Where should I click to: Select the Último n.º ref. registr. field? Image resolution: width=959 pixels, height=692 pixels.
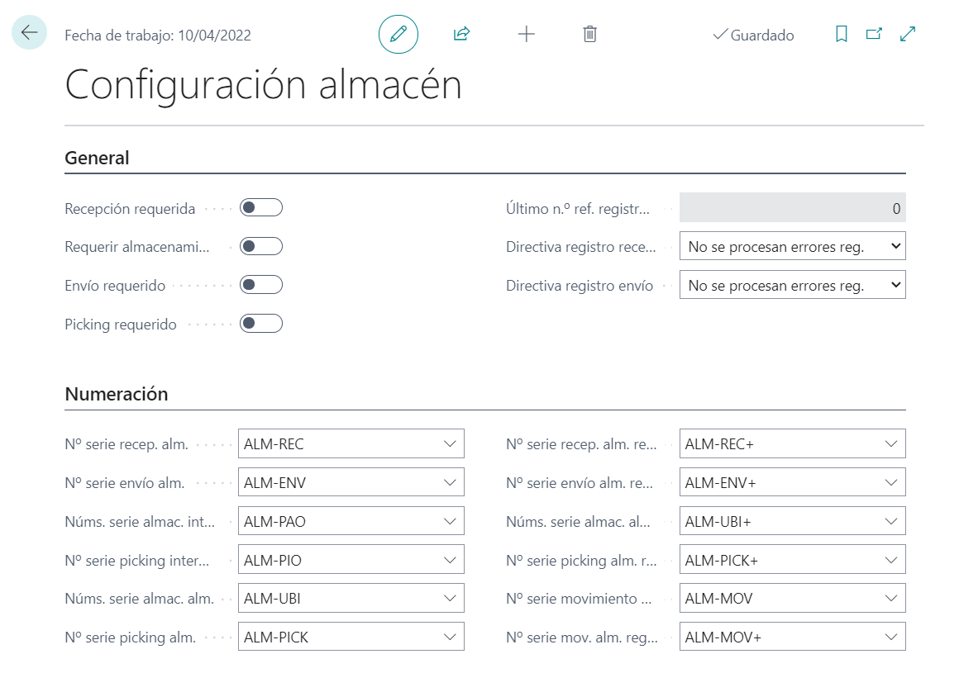(x=791, y=207)
